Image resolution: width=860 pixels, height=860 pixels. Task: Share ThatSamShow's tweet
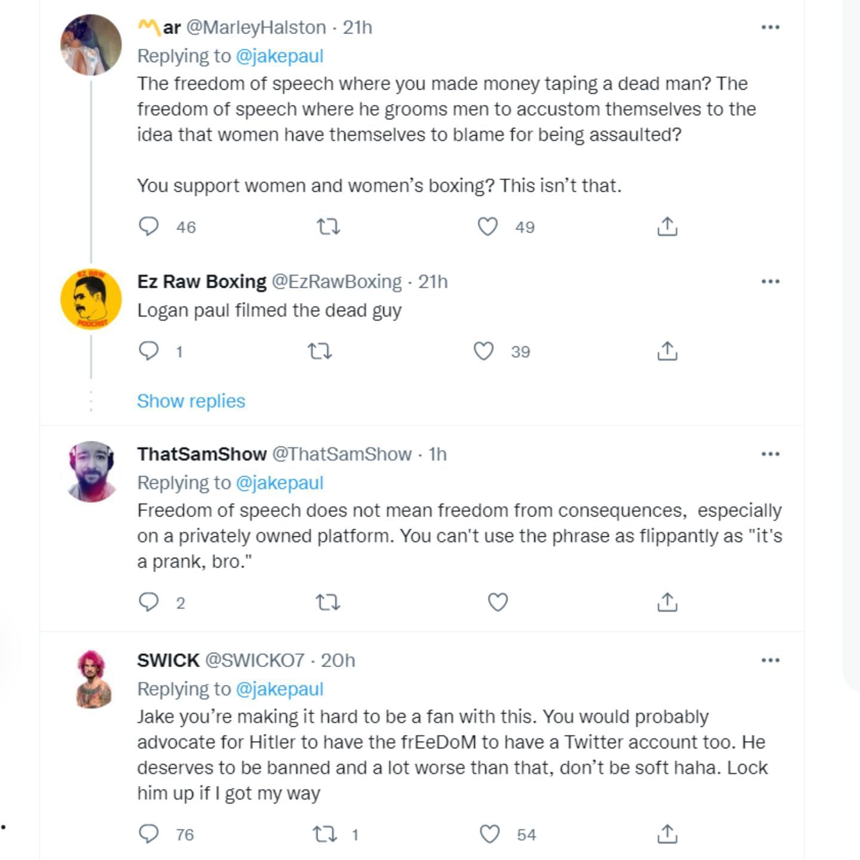point(667,602)
